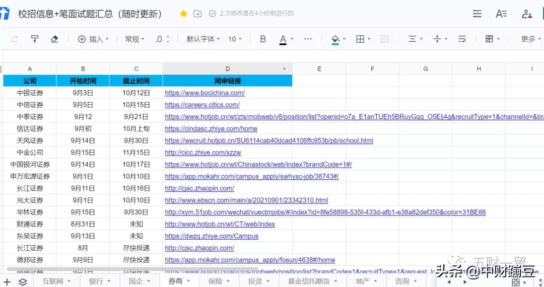This screenshot has height=287, width=544.
Task: Select the 华林证券 cell
Action: click(x=30, y=212)
